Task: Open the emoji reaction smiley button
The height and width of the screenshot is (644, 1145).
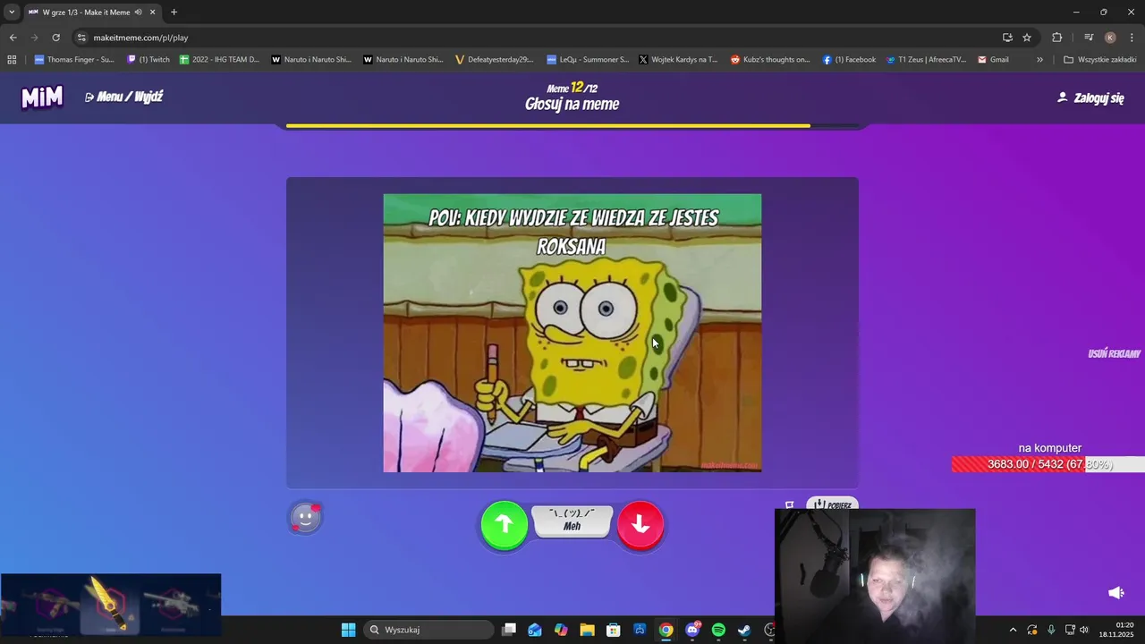Action: coord(305,517)
